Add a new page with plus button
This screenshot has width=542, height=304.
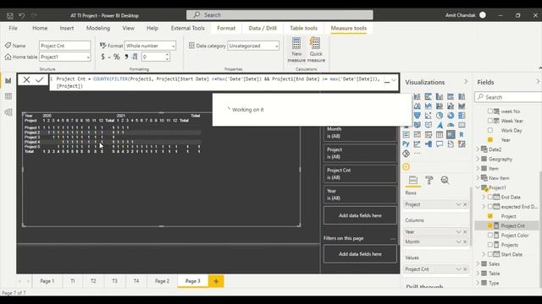(216, 281)
